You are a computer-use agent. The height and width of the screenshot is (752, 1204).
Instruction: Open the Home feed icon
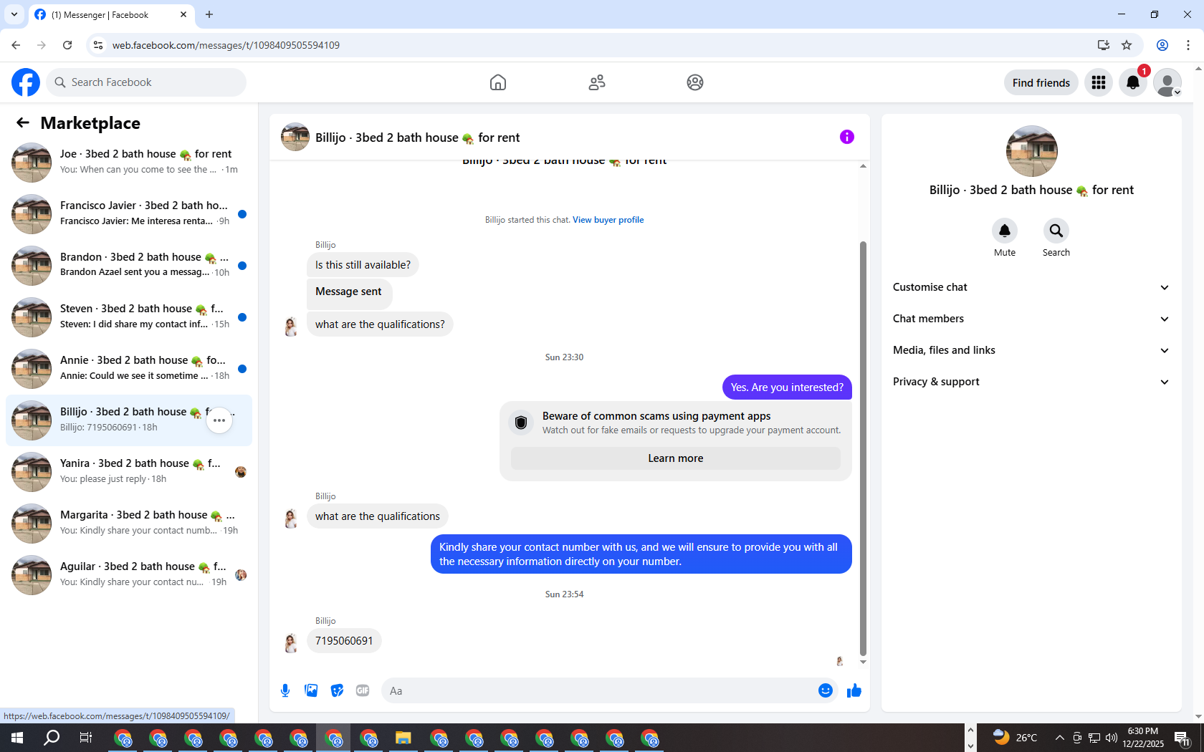click(498, 82)
